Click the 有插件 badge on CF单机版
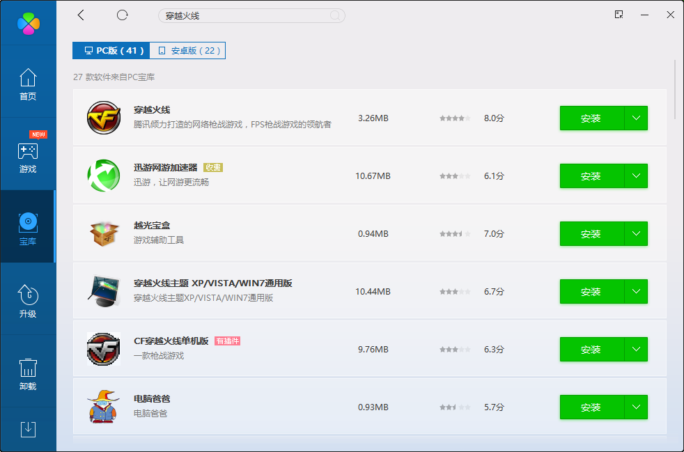Screen dimensions: 684x452 pyautogui.click(x=227, y=341)
